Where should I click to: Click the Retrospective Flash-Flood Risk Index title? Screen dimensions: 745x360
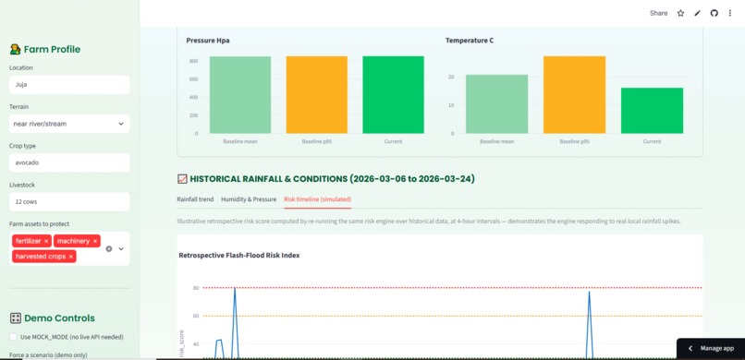[x=239, y=255]
